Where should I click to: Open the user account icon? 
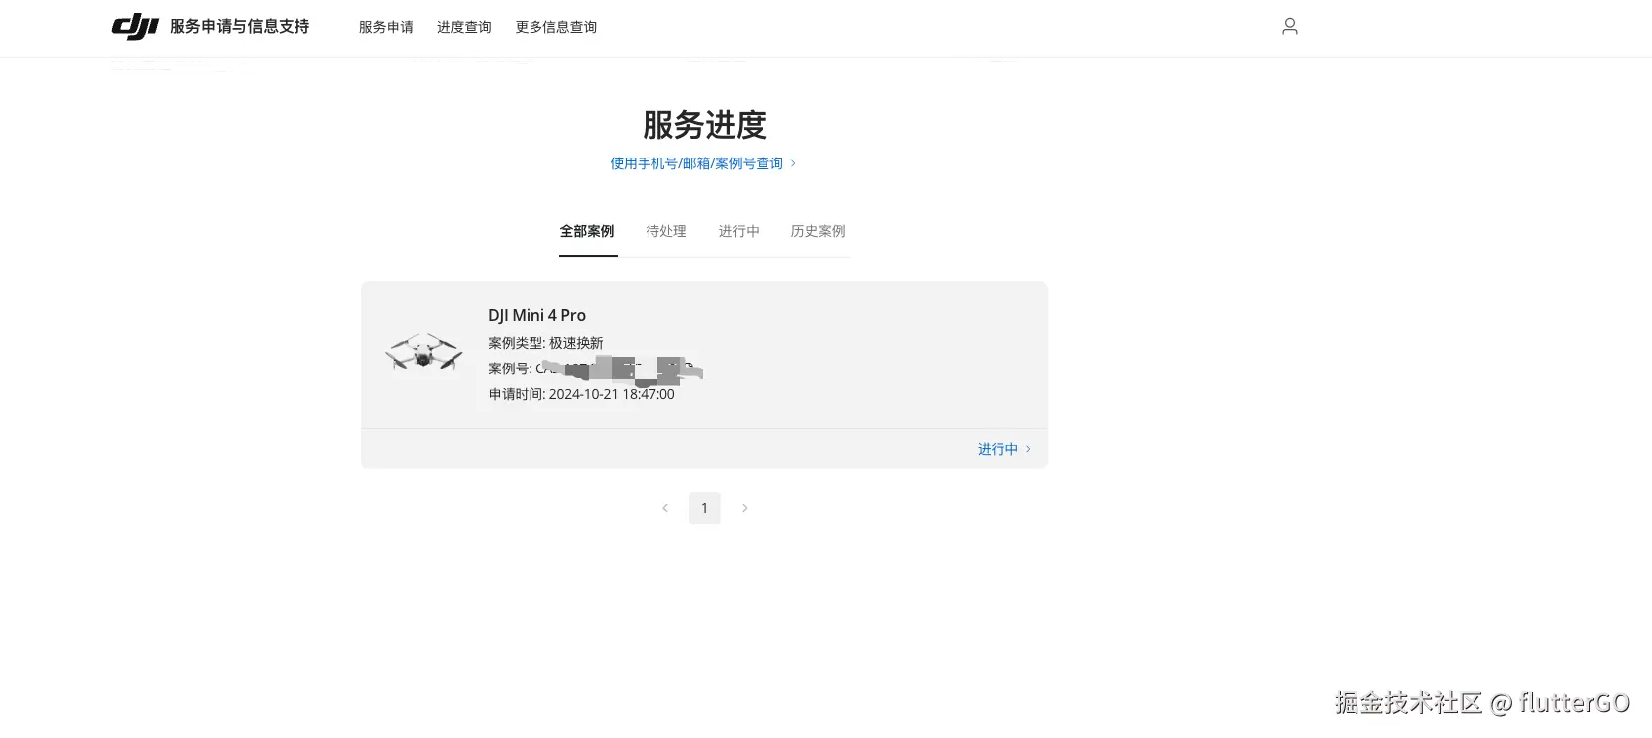(1289, 27)
